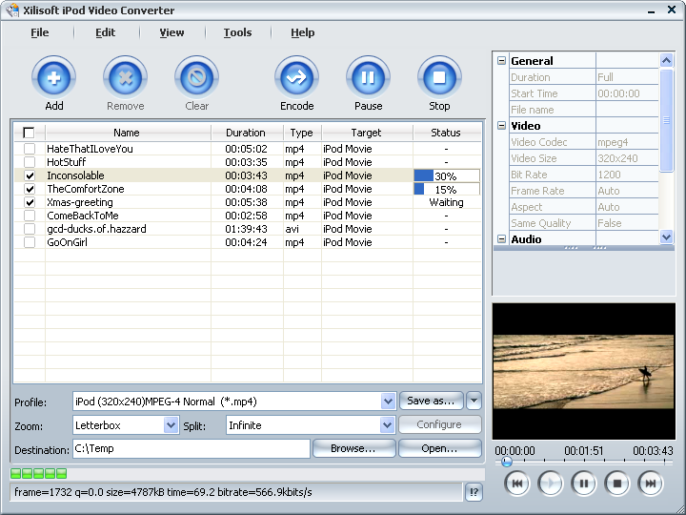The image size is (686, 515).
Task: Check the HotStuff file checkbox
Action: pyautogui.click(x=30, y=162)
